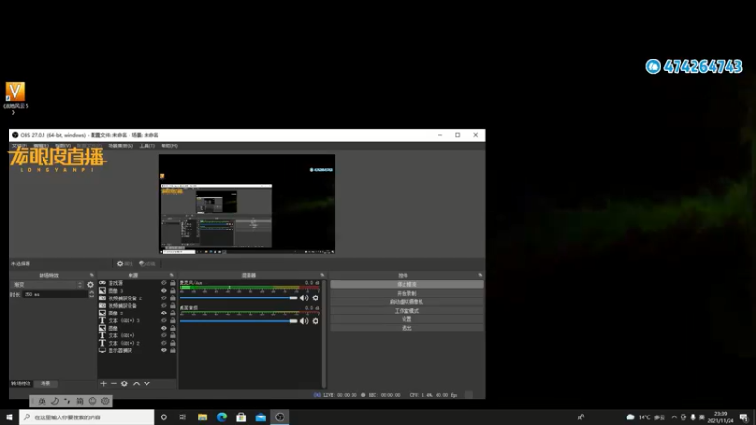
Task: Open source properties gear below the sources list
Action: 124,383
